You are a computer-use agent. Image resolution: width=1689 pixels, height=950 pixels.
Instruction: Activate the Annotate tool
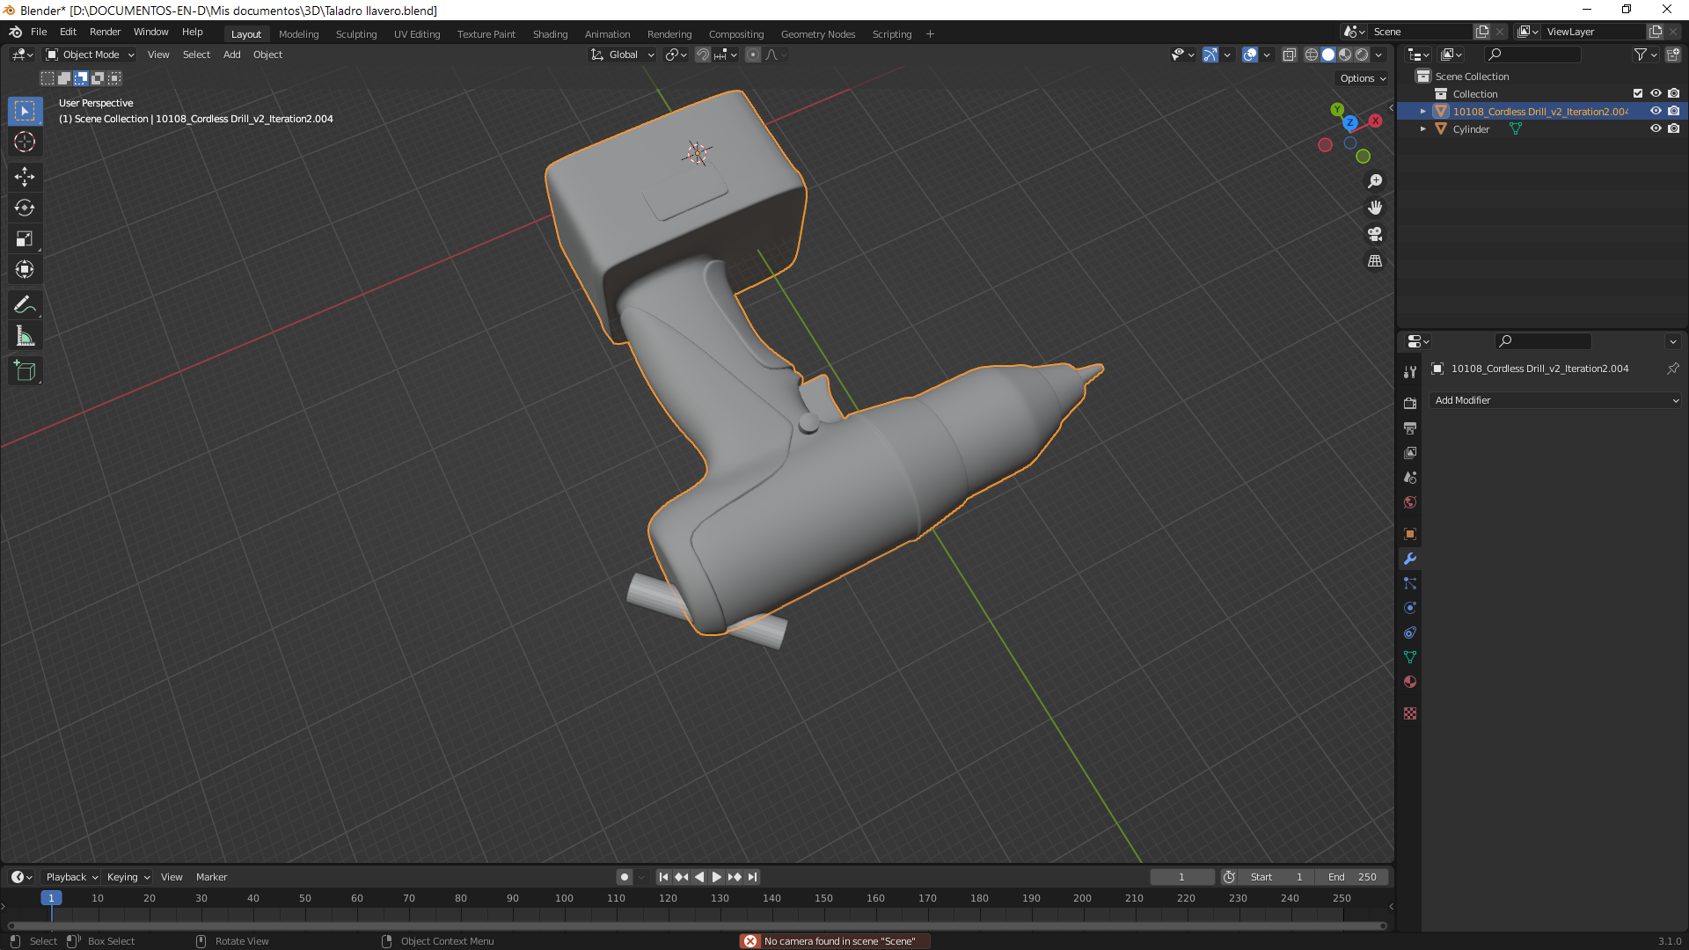25,305
